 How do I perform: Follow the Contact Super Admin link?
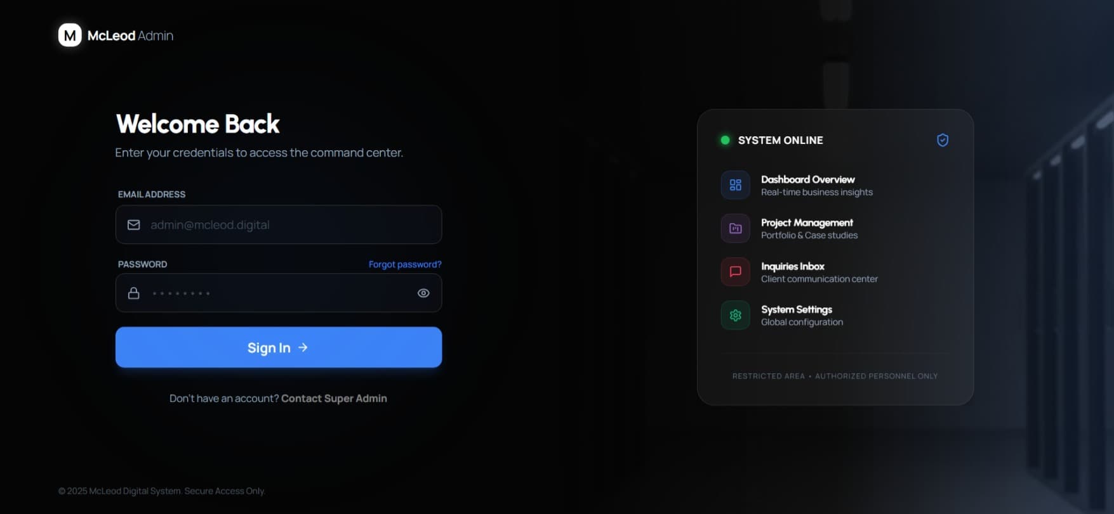pos(334,398)
